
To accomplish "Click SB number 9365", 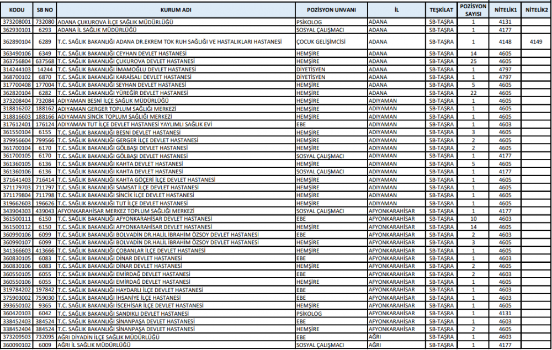I will pos(45,306).
